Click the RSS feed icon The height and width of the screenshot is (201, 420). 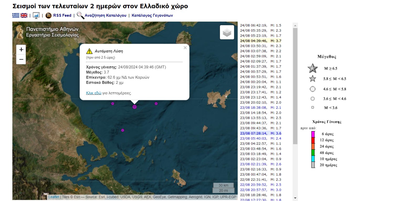point(48,15)
